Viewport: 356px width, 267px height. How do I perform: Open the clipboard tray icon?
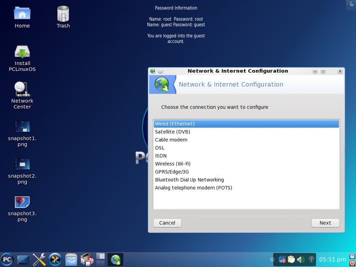pyautogui.click(x=291, y=259)
